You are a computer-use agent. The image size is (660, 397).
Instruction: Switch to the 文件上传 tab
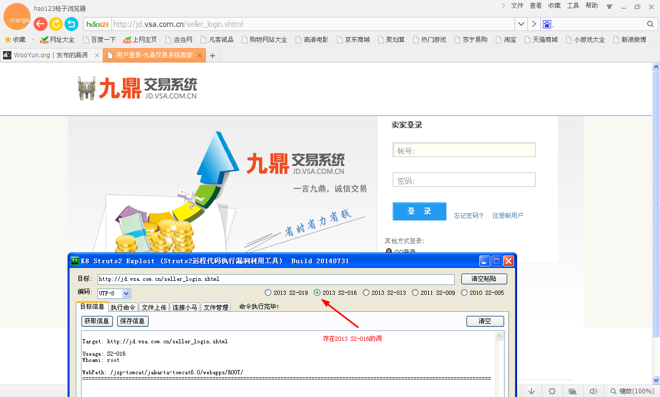coord(154,307)
